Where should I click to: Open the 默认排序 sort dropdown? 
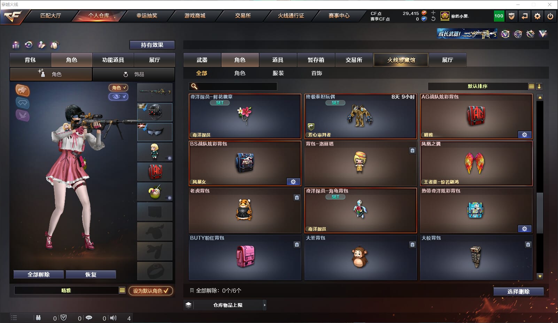tap(478, 86)
